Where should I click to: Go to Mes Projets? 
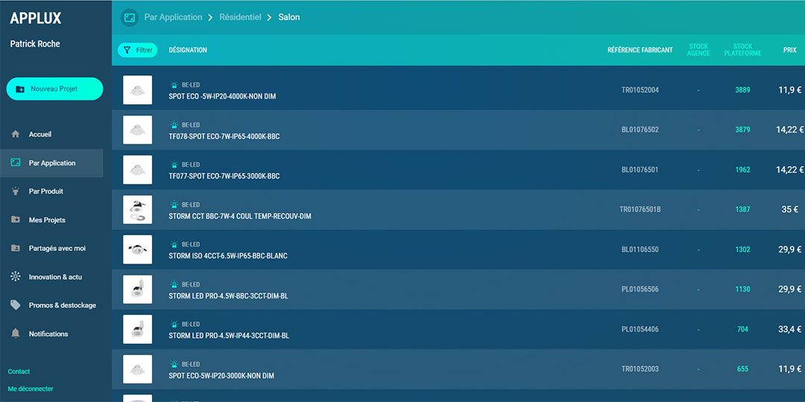point(51,220)
